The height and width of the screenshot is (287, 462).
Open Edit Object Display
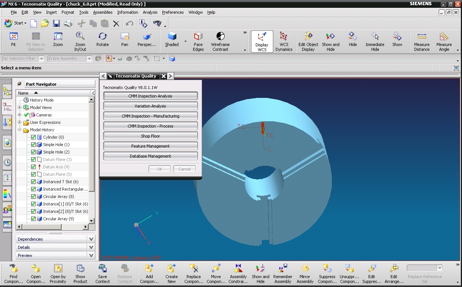click(x=308, y=42)
